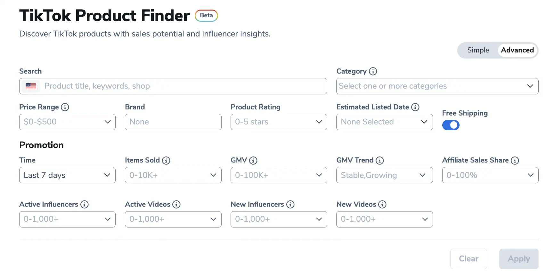Click the New Videos info icon
The height and width of the screenshot is (279, 554).
(382, 204)
